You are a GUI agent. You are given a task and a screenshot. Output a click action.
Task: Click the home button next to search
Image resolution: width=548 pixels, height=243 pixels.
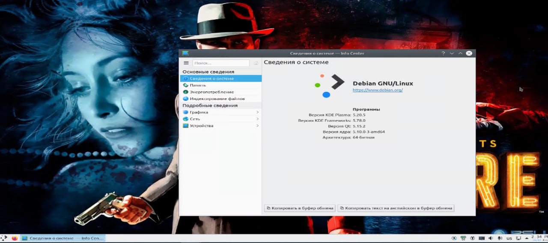click(256, 63)
